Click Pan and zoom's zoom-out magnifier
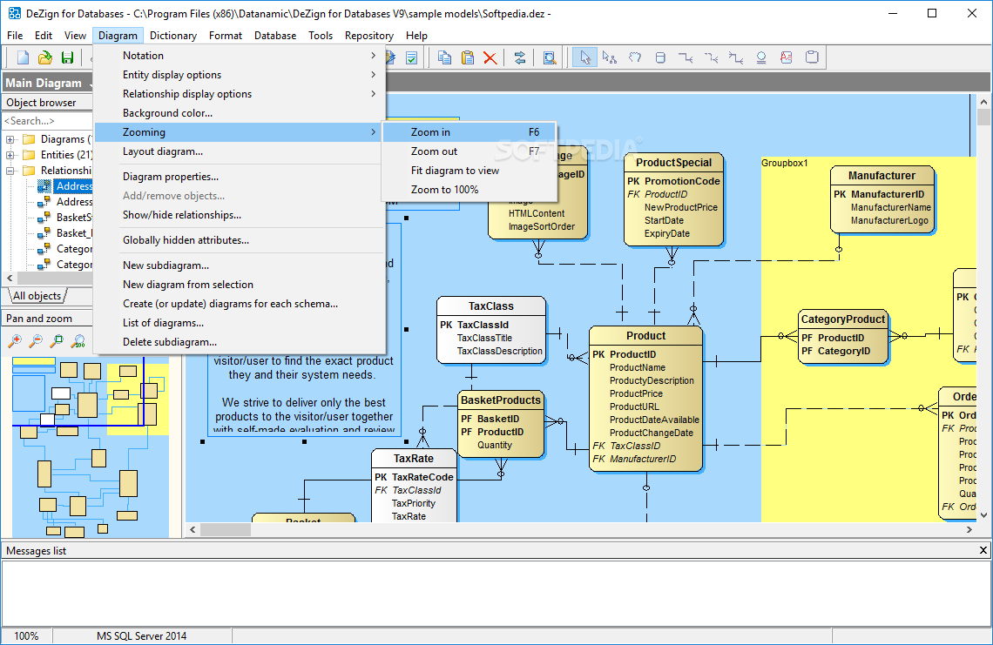The height and width of the screenshot is (645, 993). point(36,341)
